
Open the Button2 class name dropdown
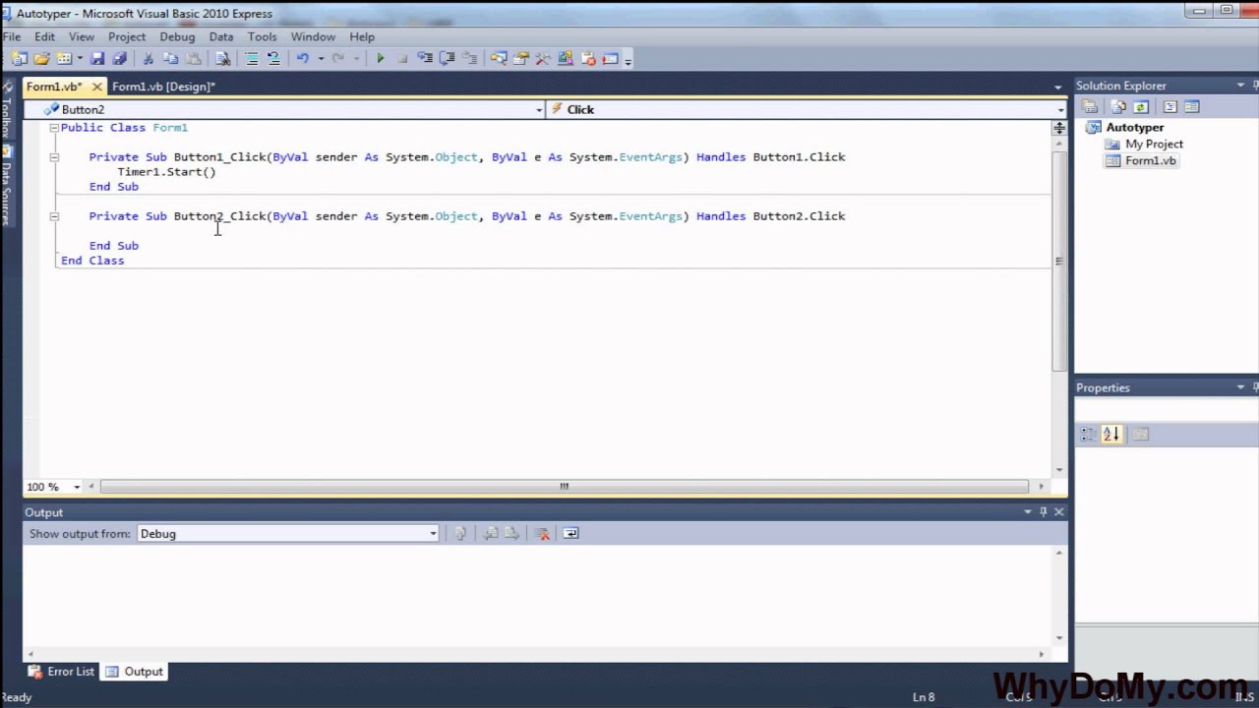539,109
